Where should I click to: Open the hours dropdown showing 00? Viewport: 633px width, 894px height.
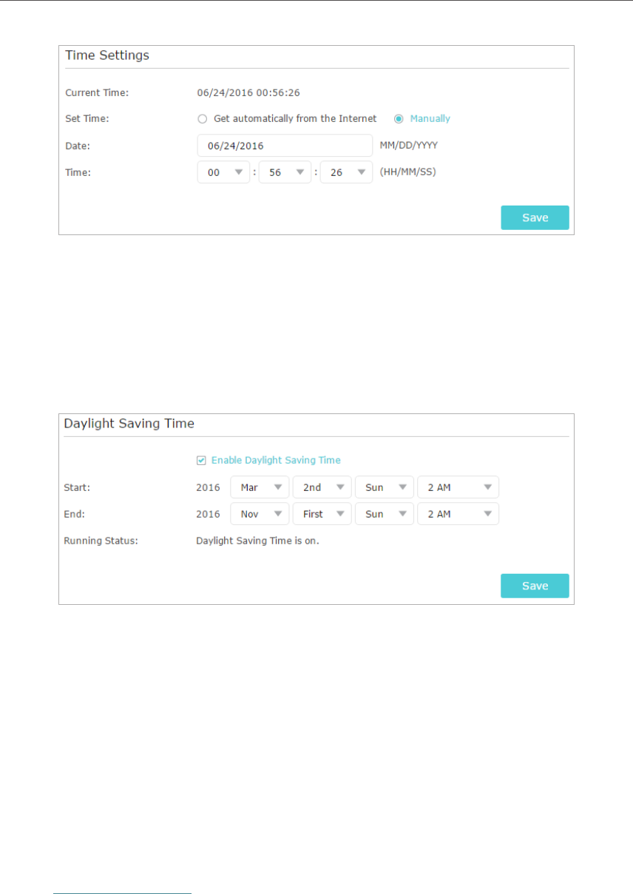pos(223,172)
